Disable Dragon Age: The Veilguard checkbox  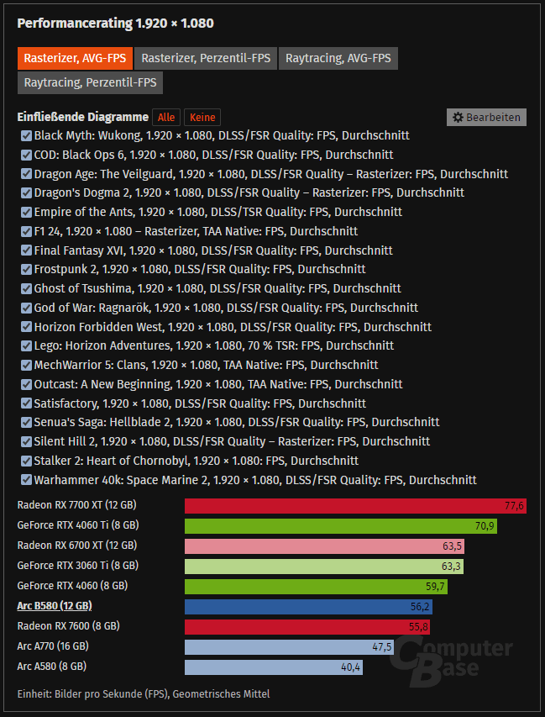[26, 174]
